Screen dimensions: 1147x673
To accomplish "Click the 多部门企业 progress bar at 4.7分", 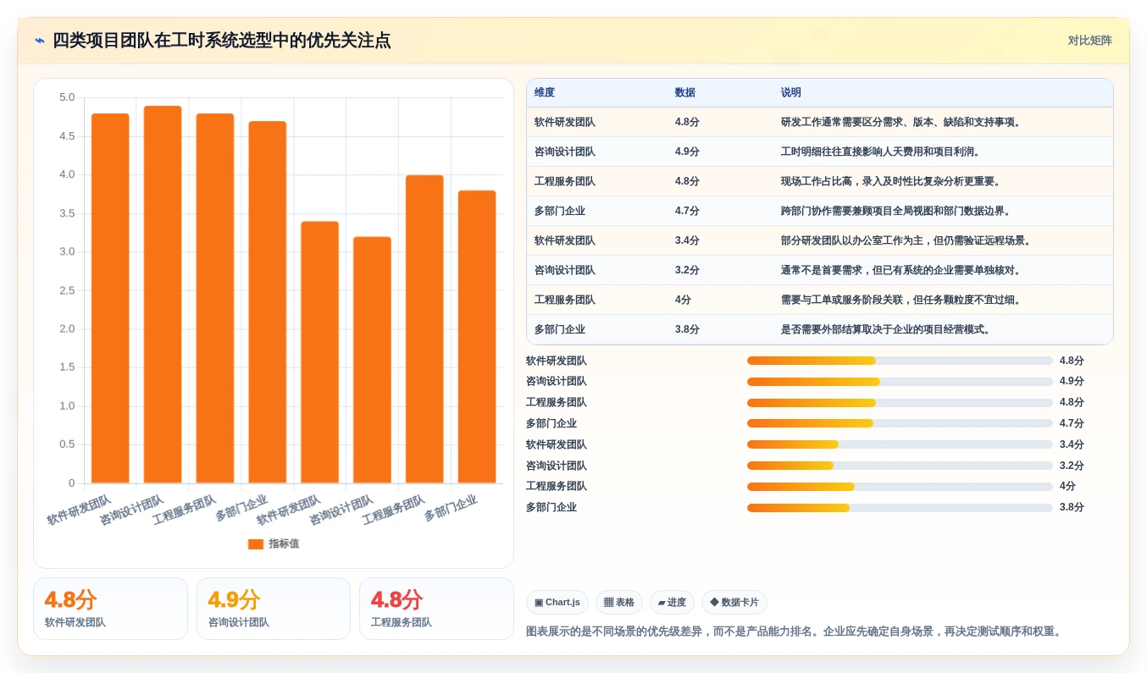I will [900, 423].
